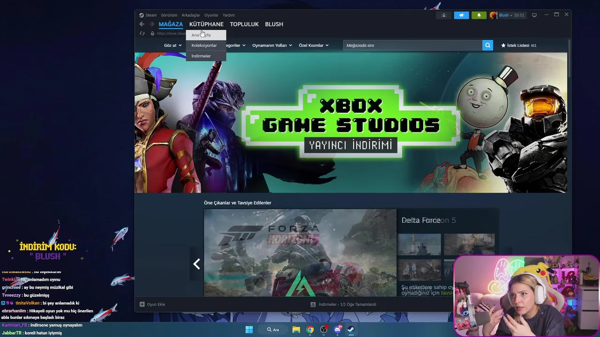Screen dimensions: 600x337
Task: Click the blue magnifier search button
Action: coord(487,45)
